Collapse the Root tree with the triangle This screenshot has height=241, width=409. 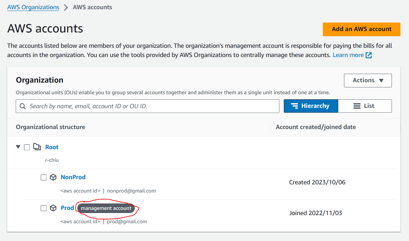(18, 147)
